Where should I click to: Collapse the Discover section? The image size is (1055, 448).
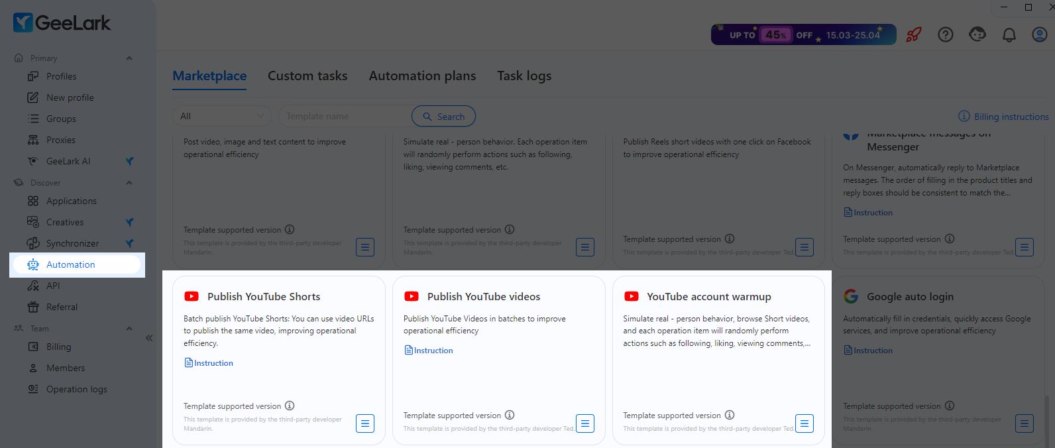[129, 182]
